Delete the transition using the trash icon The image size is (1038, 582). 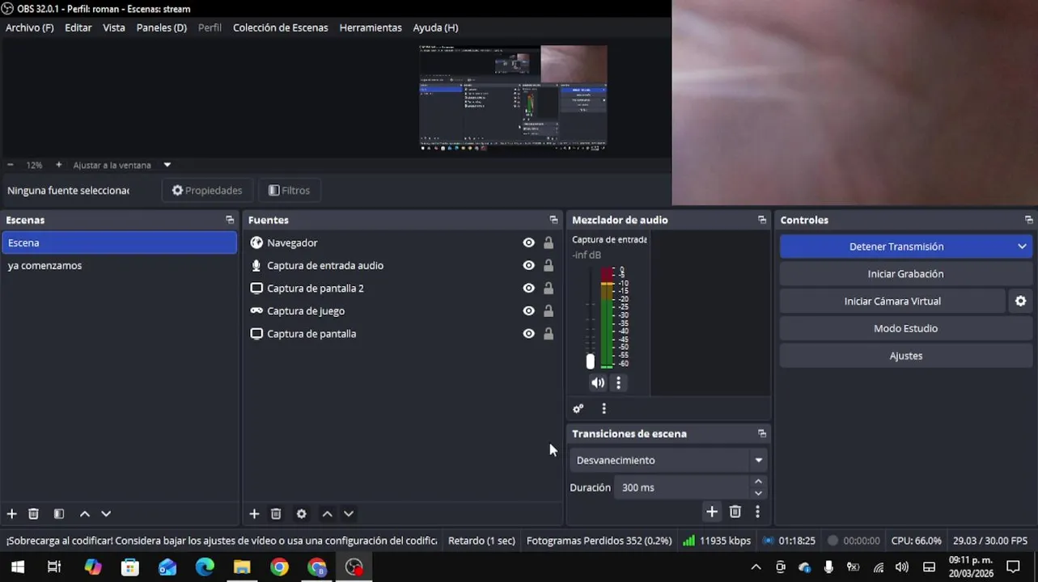click(x=735, y=512)
